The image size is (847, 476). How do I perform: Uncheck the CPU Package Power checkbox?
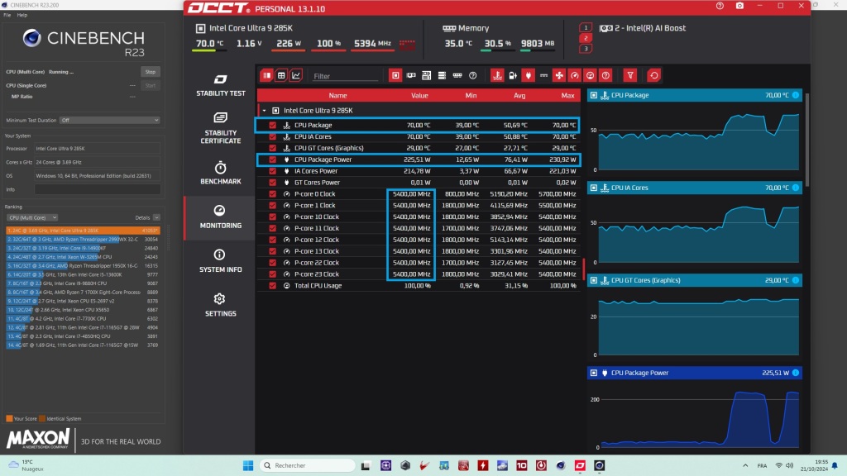tap(272, 159)
